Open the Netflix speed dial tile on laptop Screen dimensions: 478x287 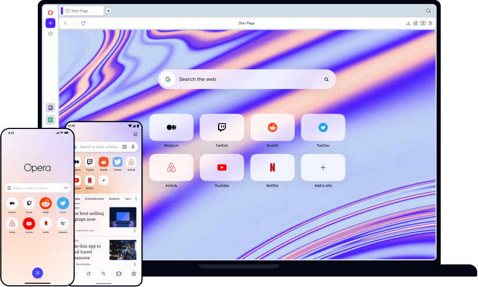click(x=273, y=167)
